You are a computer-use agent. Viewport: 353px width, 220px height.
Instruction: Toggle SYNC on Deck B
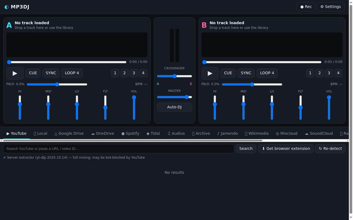point(246,73)
